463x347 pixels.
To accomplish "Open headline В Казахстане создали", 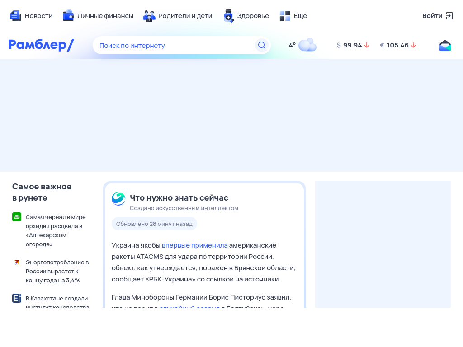I will pos(57,302).
